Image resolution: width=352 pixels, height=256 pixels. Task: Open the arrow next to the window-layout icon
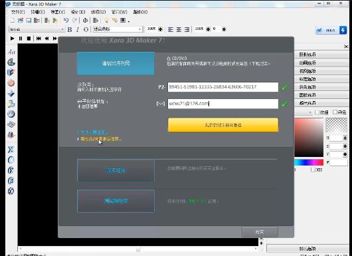point(129,21)
